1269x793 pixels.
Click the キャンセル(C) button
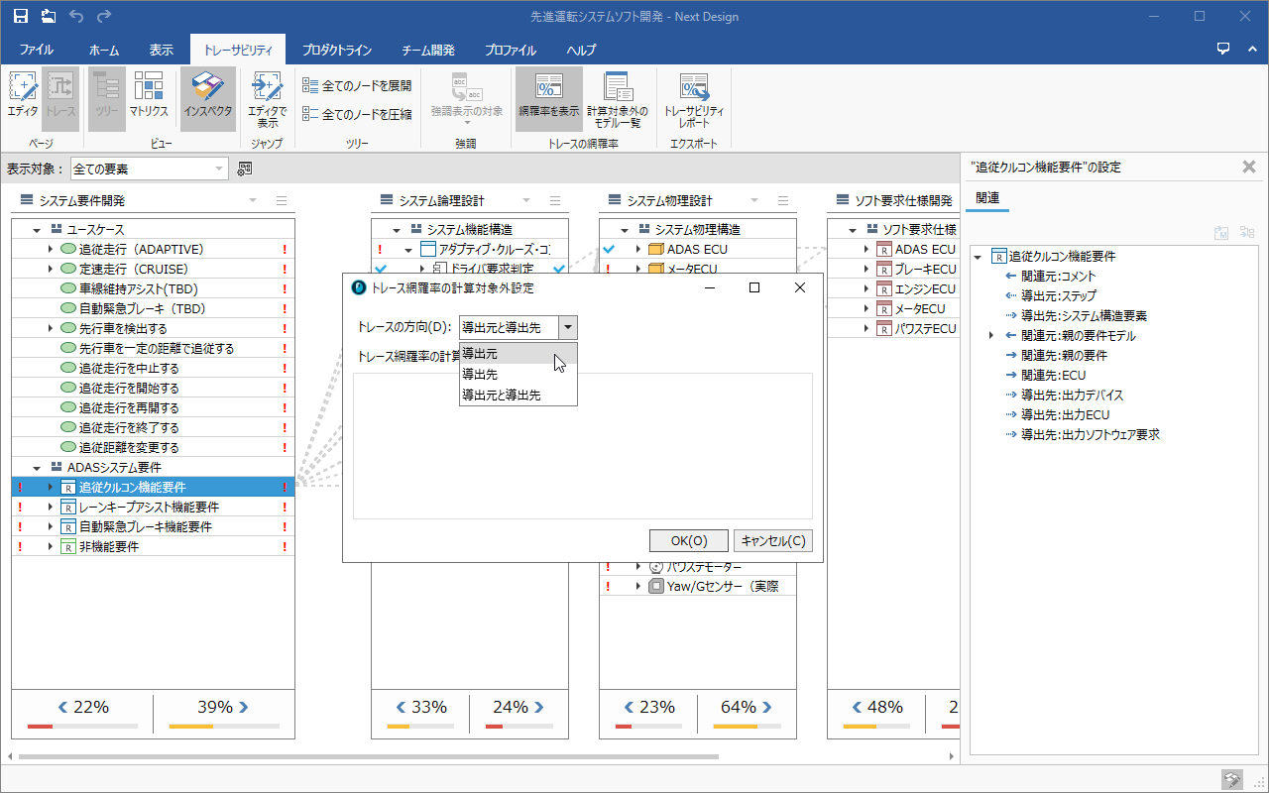(x=773, y=540)
